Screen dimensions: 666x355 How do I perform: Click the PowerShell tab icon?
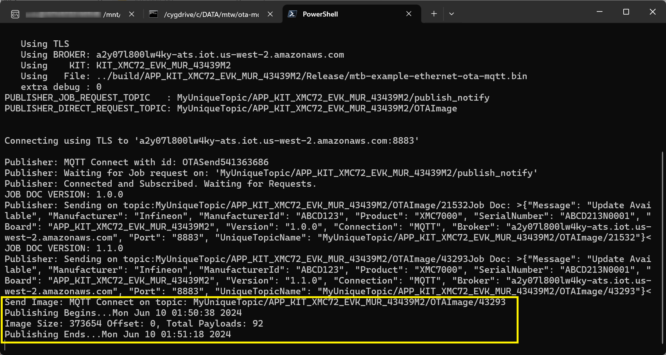pyautogui.click(x=293, y=14)
